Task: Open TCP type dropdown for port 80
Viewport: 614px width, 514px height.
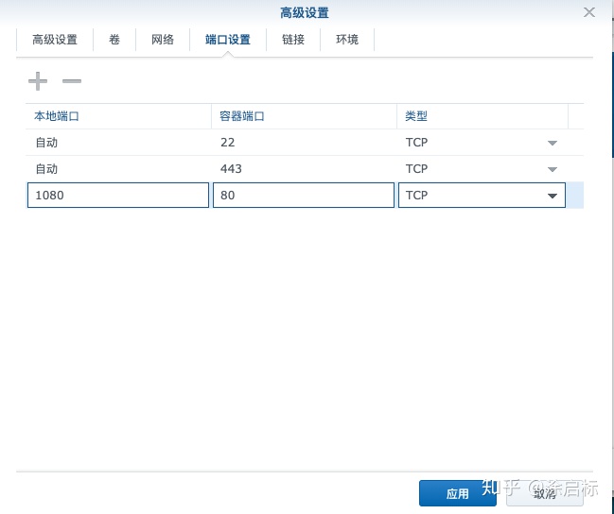Action: 553,196
